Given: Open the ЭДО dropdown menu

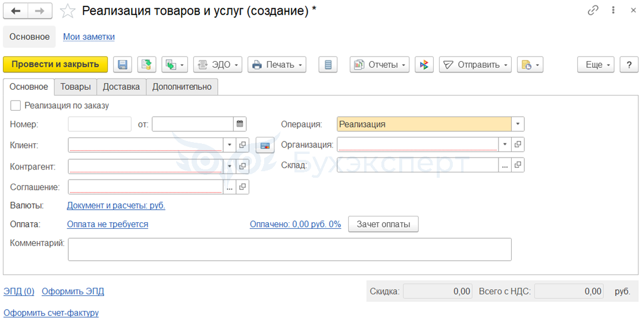Looking at the screenshot, I should [x=218, y=65].
